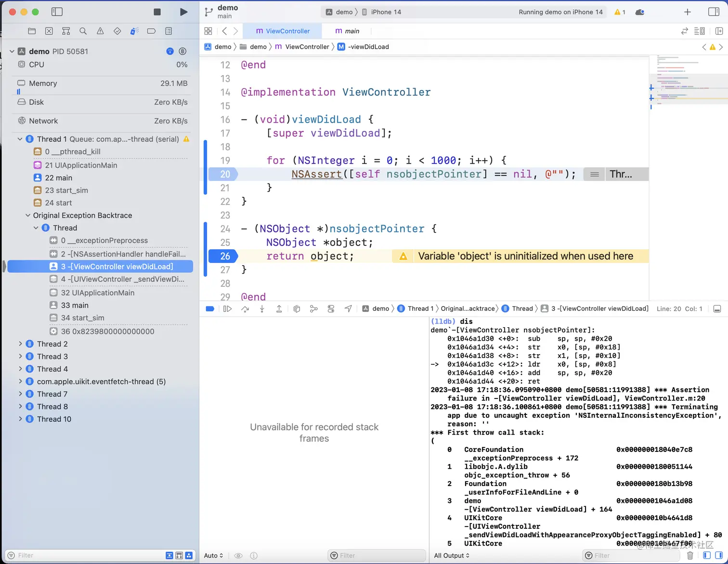Open the symbol navigator tab
This screenshot has width=728, height=564.
coord(66,31)
